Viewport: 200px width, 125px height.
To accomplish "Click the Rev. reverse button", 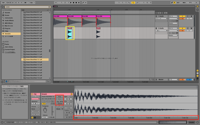I will click(x=52, y=101).
